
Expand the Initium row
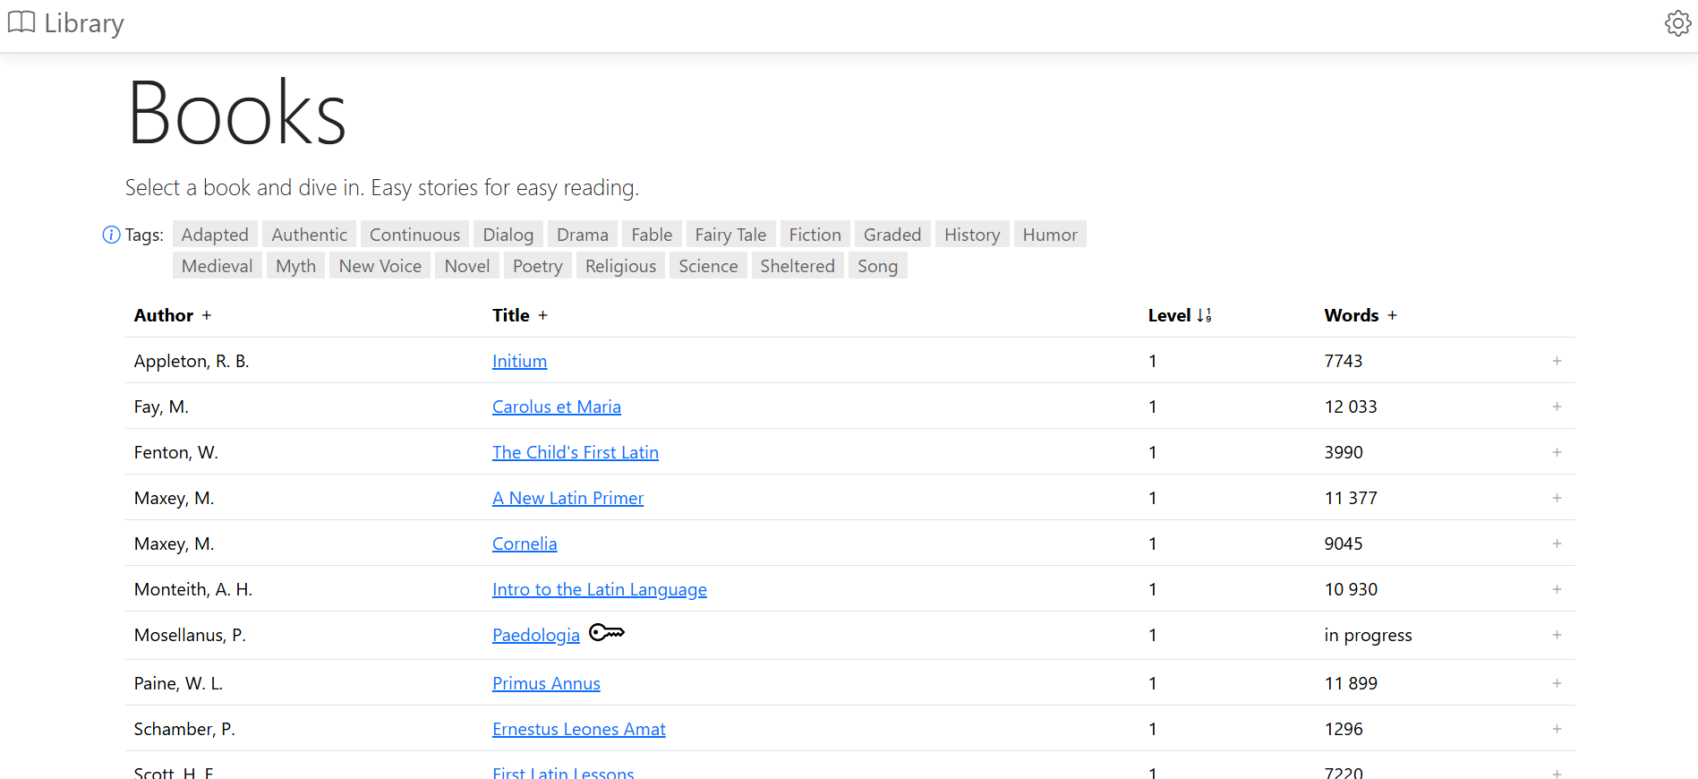coord(1557,361)
